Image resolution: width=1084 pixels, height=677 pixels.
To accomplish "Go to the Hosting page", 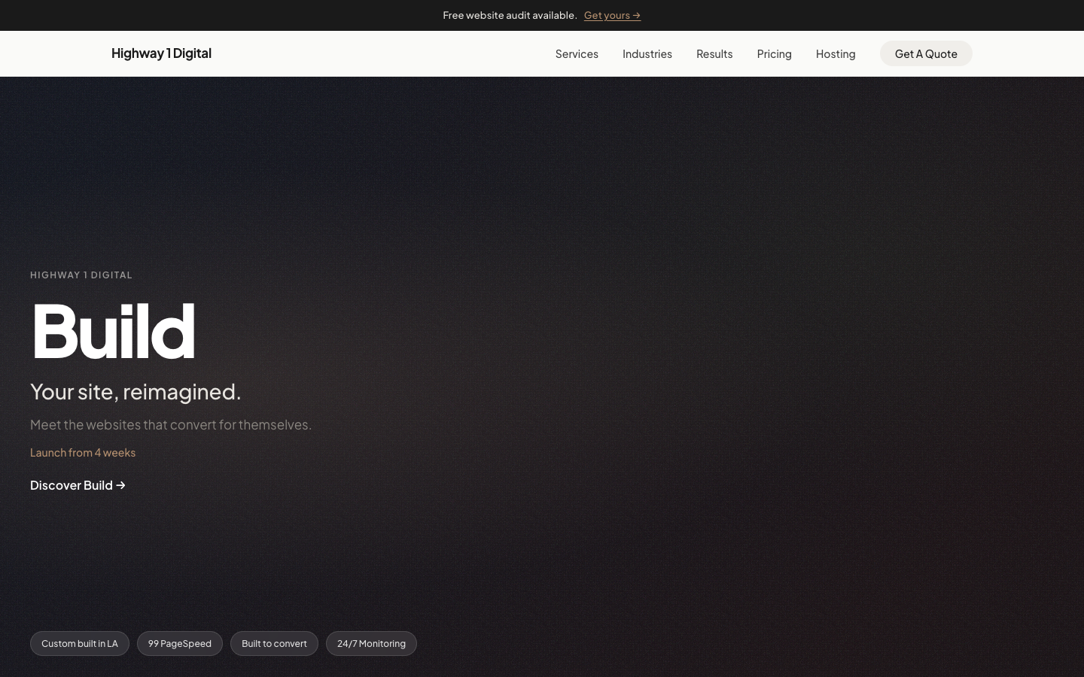I will point(835,53).
